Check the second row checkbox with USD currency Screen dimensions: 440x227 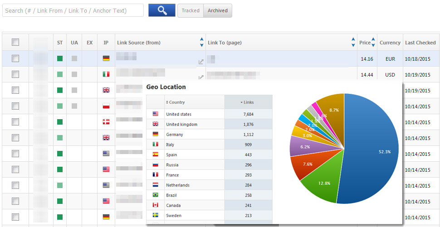coord(15,74)
